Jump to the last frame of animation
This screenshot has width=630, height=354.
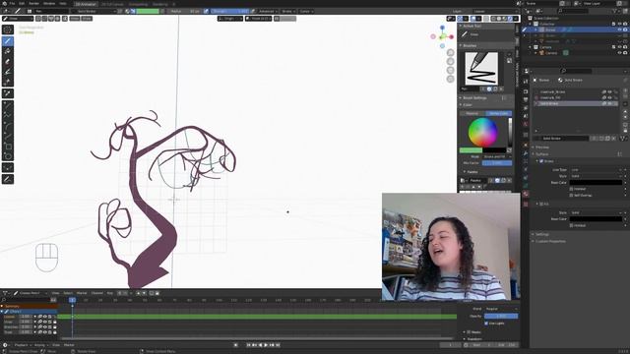coord(278,345)
